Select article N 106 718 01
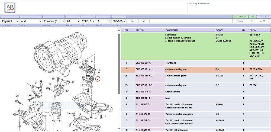The height and width of the screenshot is (132, 271). 143,120
